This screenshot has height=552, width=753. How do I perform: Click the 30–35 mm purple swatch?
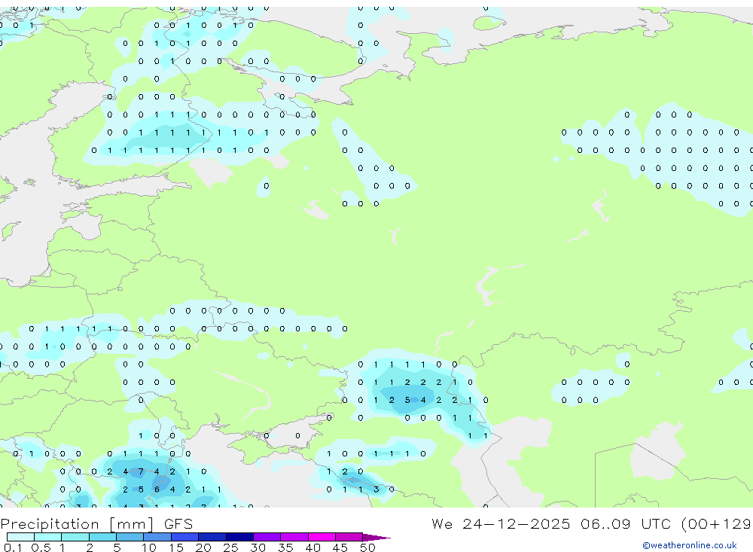[x=267, y=537]
